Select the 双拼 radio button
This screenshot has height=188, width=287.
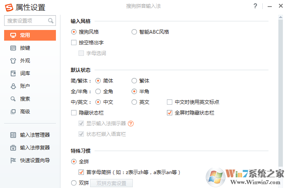coord(74,183)
